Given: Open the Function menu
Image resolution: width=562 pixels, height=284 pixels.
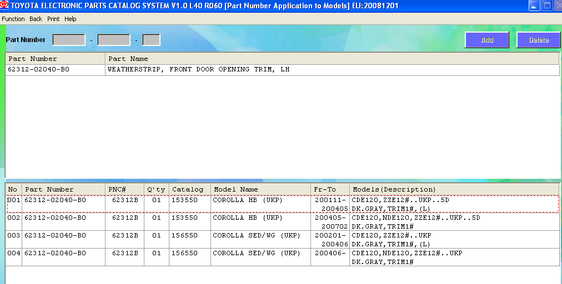Looking at the screenshot, I should 13,19.
